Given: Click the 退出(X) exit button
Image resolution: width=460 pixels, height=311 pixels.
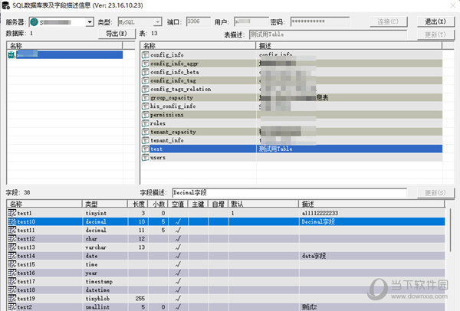Looking at the screenshot, I should 435,21.
